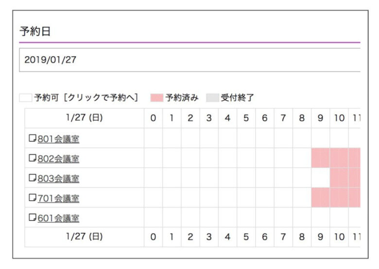Screen dimensions: 379x269
Task: Click the note icon beside 801会議室
Action: coord(33,138)
